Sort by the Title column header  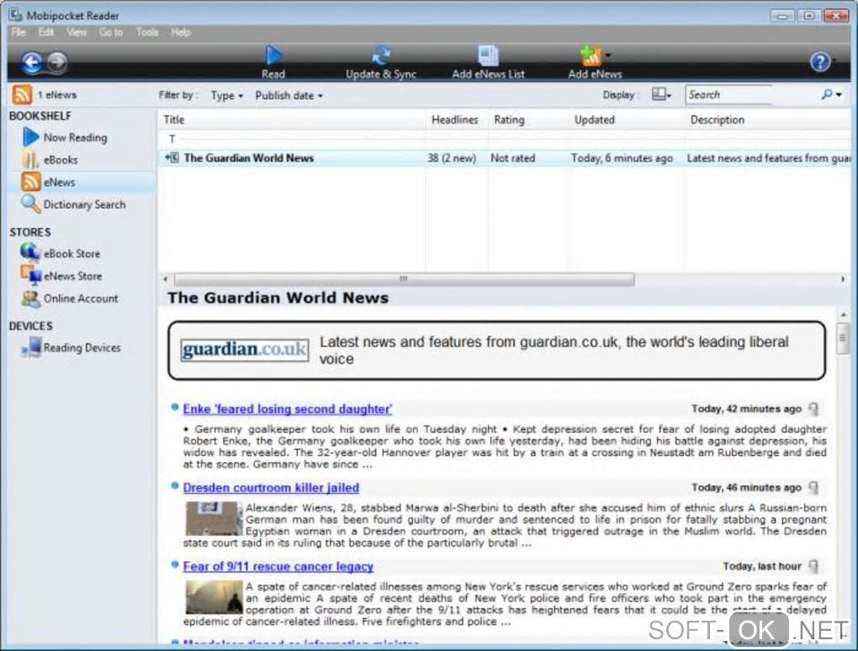pos(292,119)
